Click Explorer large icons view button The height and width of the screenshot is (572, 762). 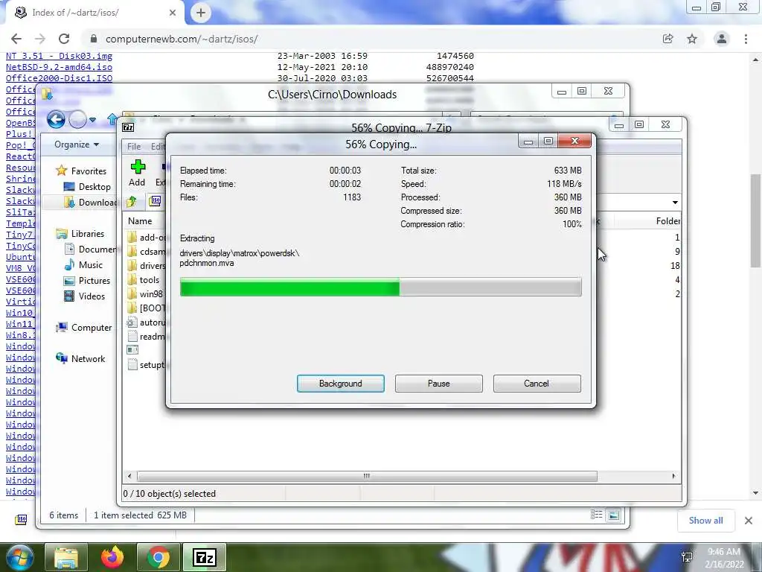(614, 515)
